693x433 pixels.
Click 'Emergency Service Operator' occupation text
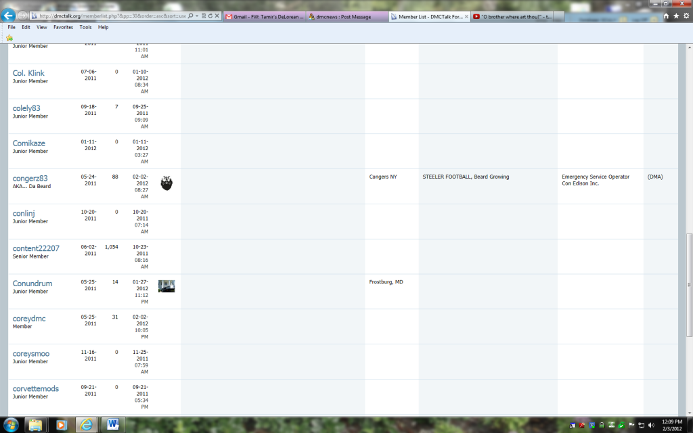click(596, 177)
